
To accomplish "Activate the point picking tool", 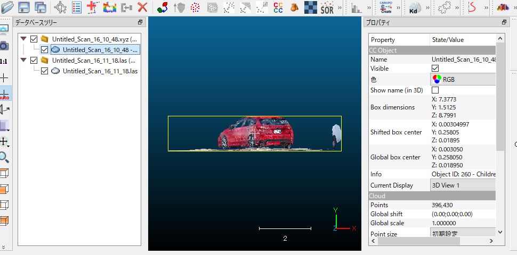I will click(x=61, y=7).
